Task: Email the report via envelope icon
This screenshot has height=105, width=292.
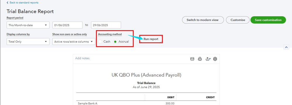Action: tap(192, 59)
